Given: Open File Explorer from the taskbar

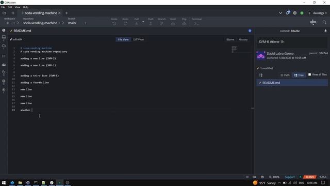Looking at the screenshot, I should pos(20,183).
